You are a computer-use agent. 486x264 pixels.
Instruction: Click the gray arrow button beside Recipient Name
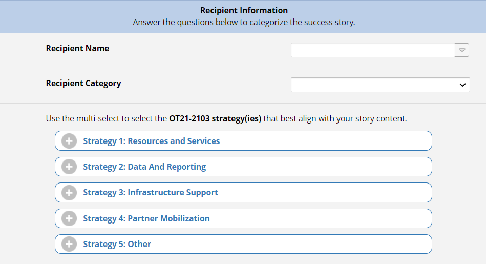tap(462, 50)
